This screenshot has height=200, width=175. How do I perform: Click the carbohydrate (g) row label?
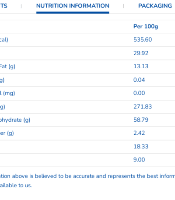[15, 120]
